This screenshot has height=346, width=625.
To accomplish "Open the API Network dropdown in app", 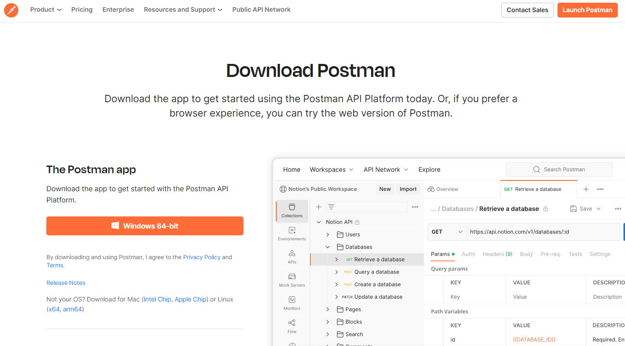I will tap(386, 170).
